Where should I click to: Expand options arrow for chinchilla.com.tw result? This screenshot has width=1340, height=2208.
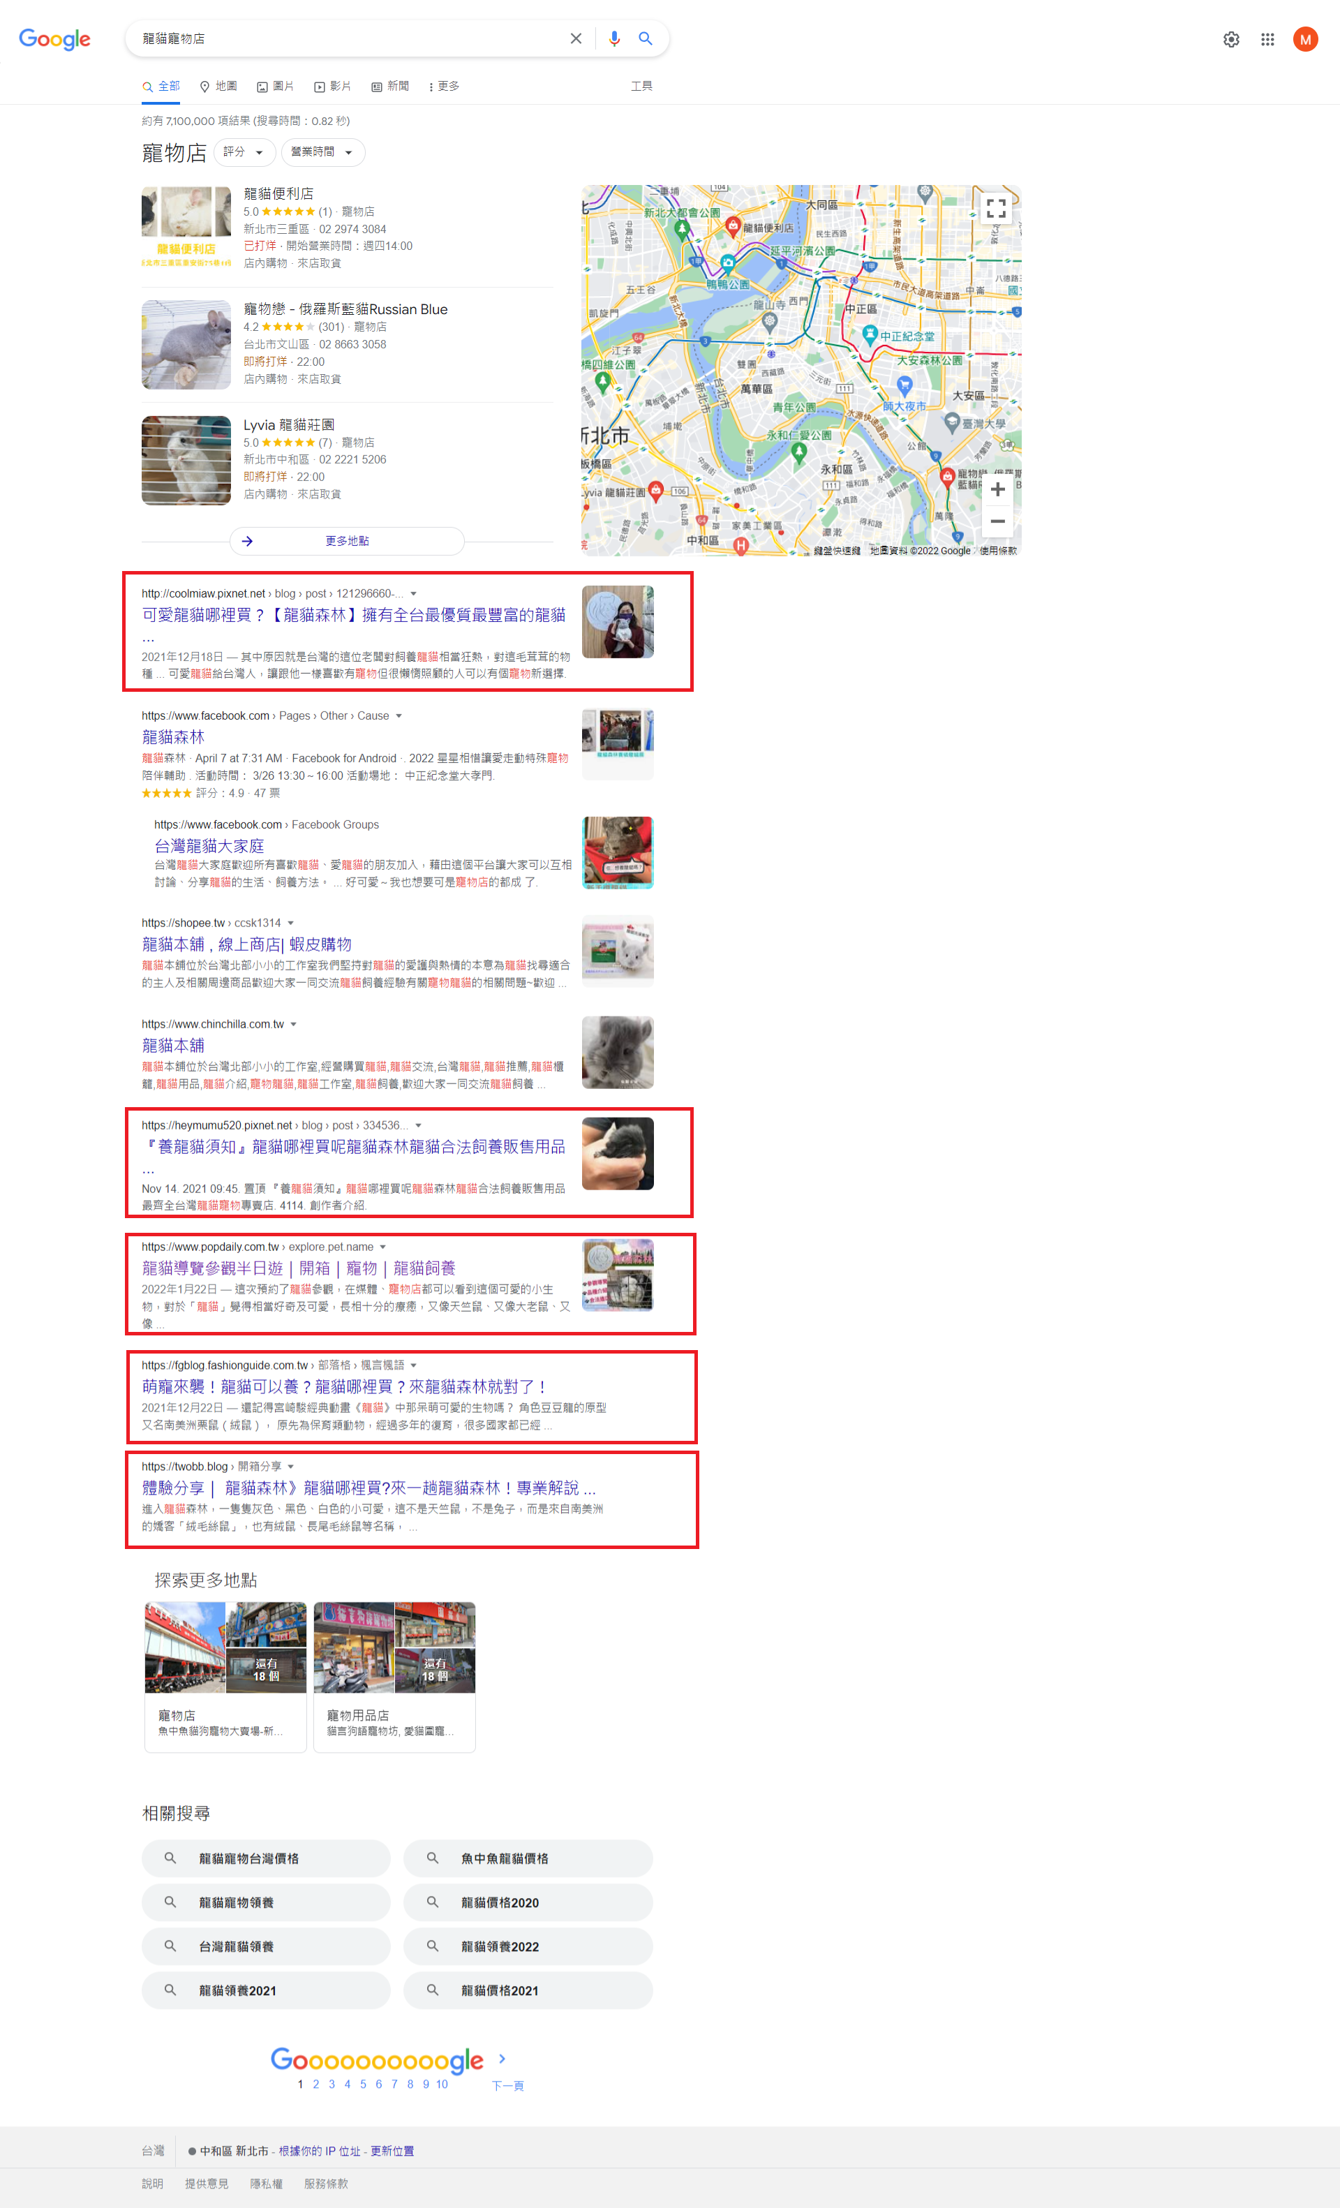point(294,1024)
